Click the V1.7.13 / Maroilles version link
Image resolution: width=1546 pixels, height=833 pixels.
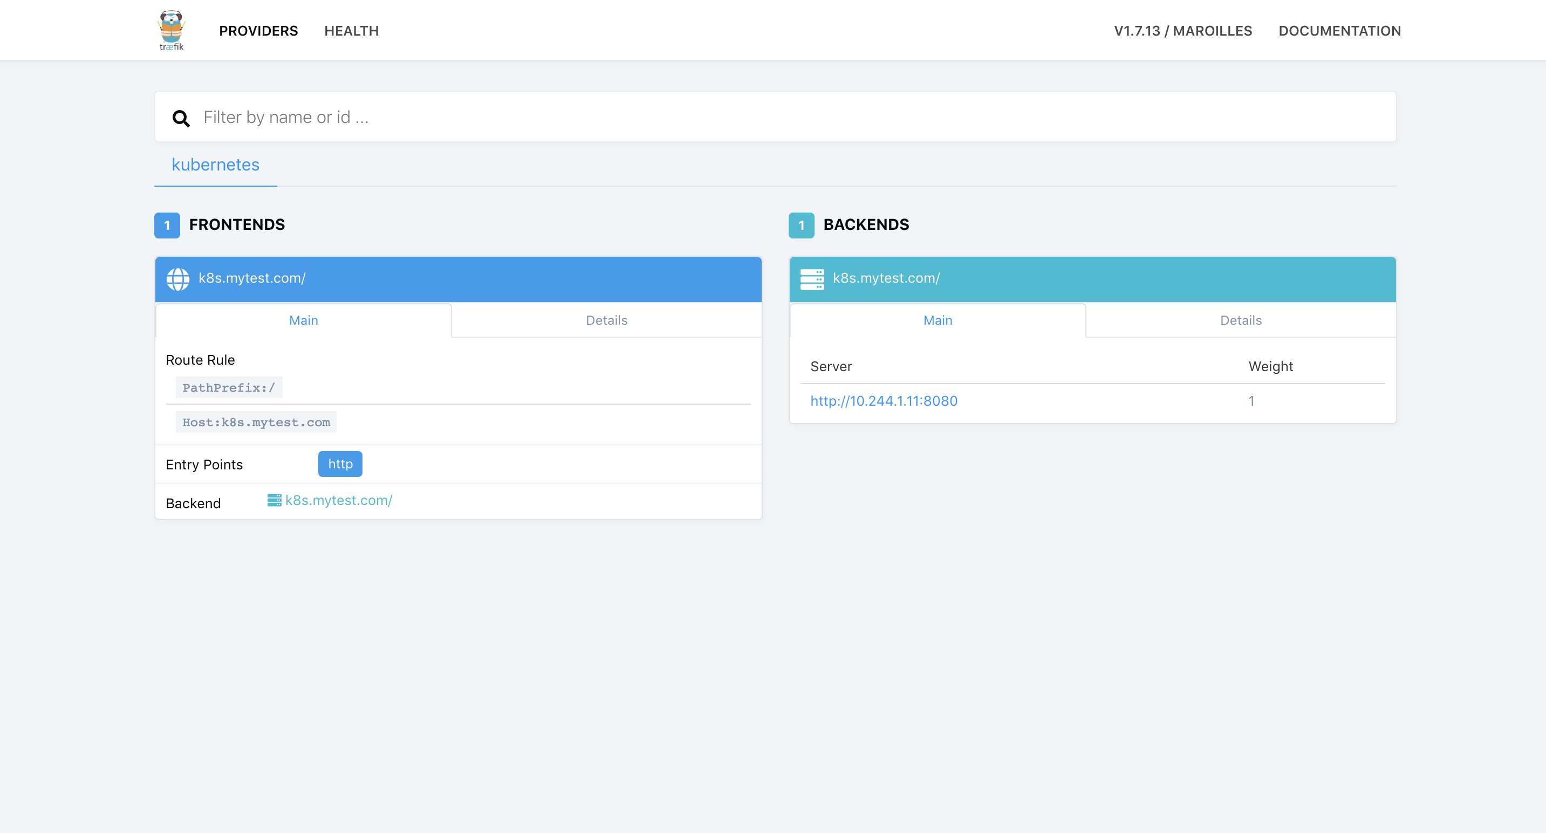point(1182,31)
